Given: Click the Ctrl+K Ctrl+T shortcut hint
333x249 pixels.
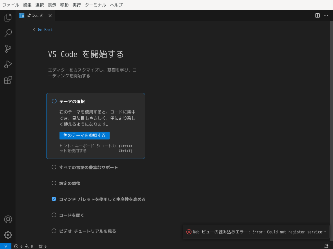Looking at the screenshot, I should tap(126, 148).
